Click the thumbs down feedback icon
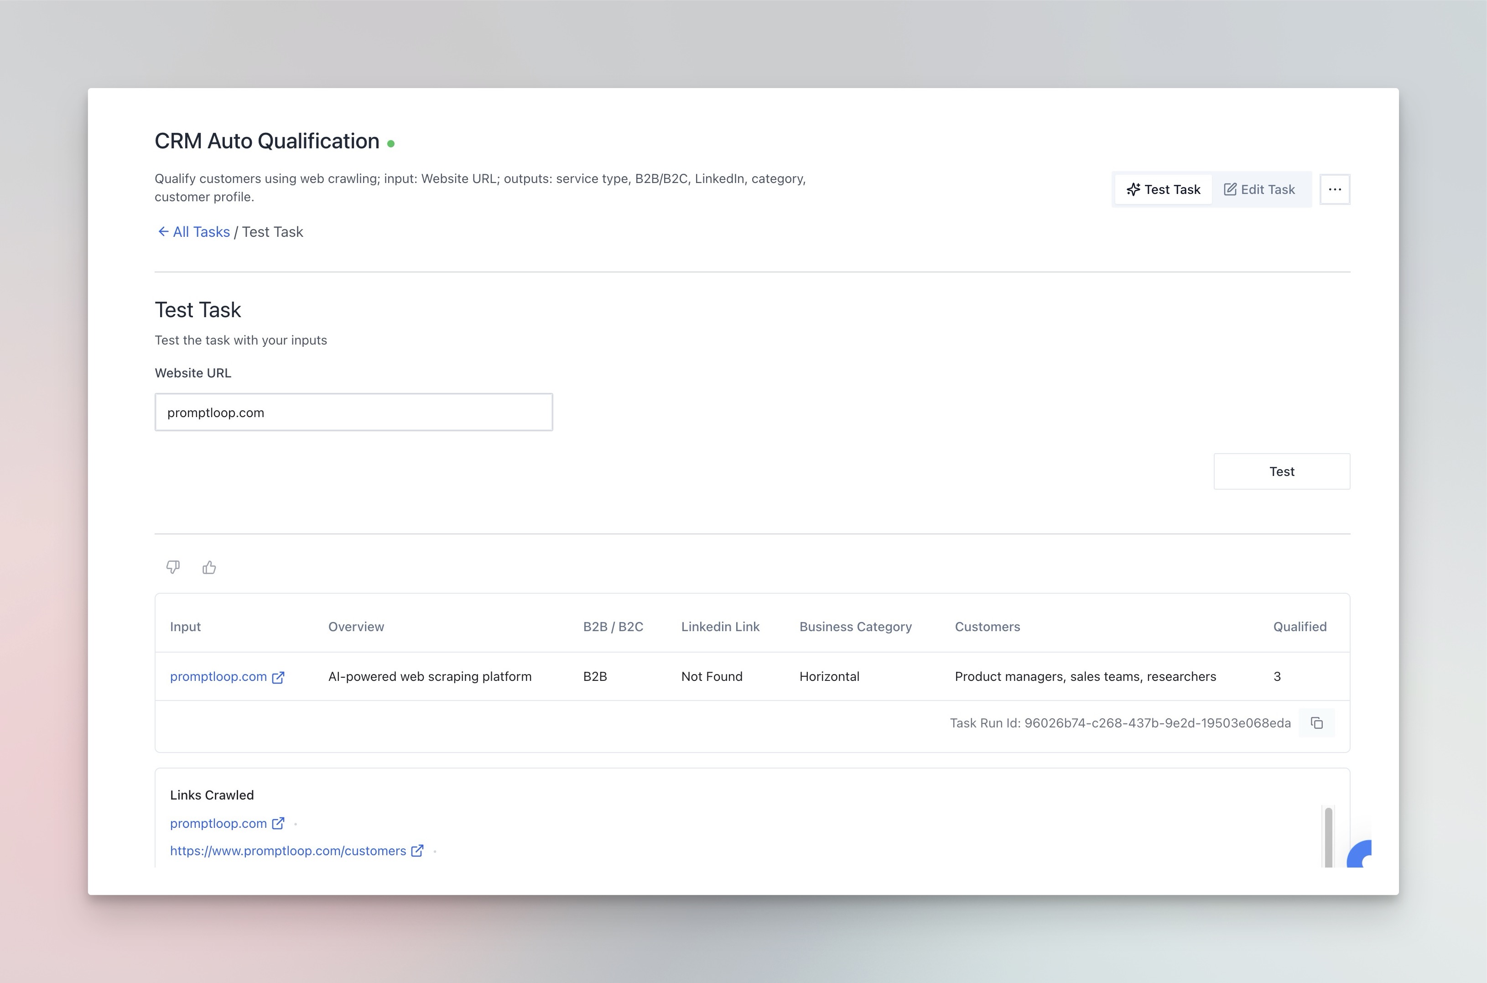 click(173, 567)
